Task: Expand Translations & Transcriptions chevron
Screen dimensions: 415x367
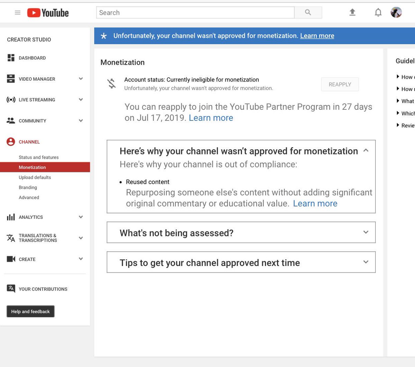Action: tap(81, 238)
